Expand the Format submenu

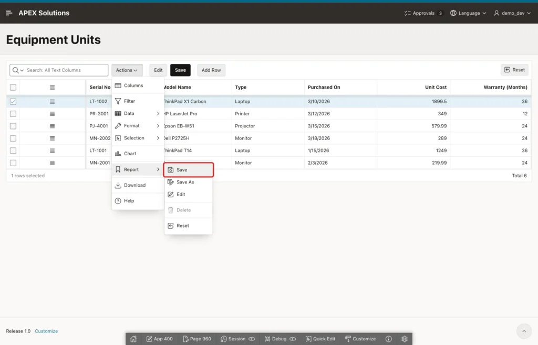(138, 126)
